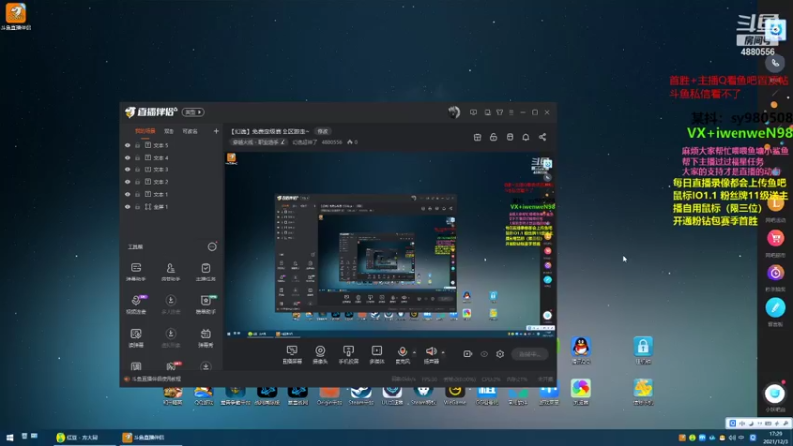Toggle the lock on the 文本 3 layer
The image size is (793, 446).
coord(137,169)
